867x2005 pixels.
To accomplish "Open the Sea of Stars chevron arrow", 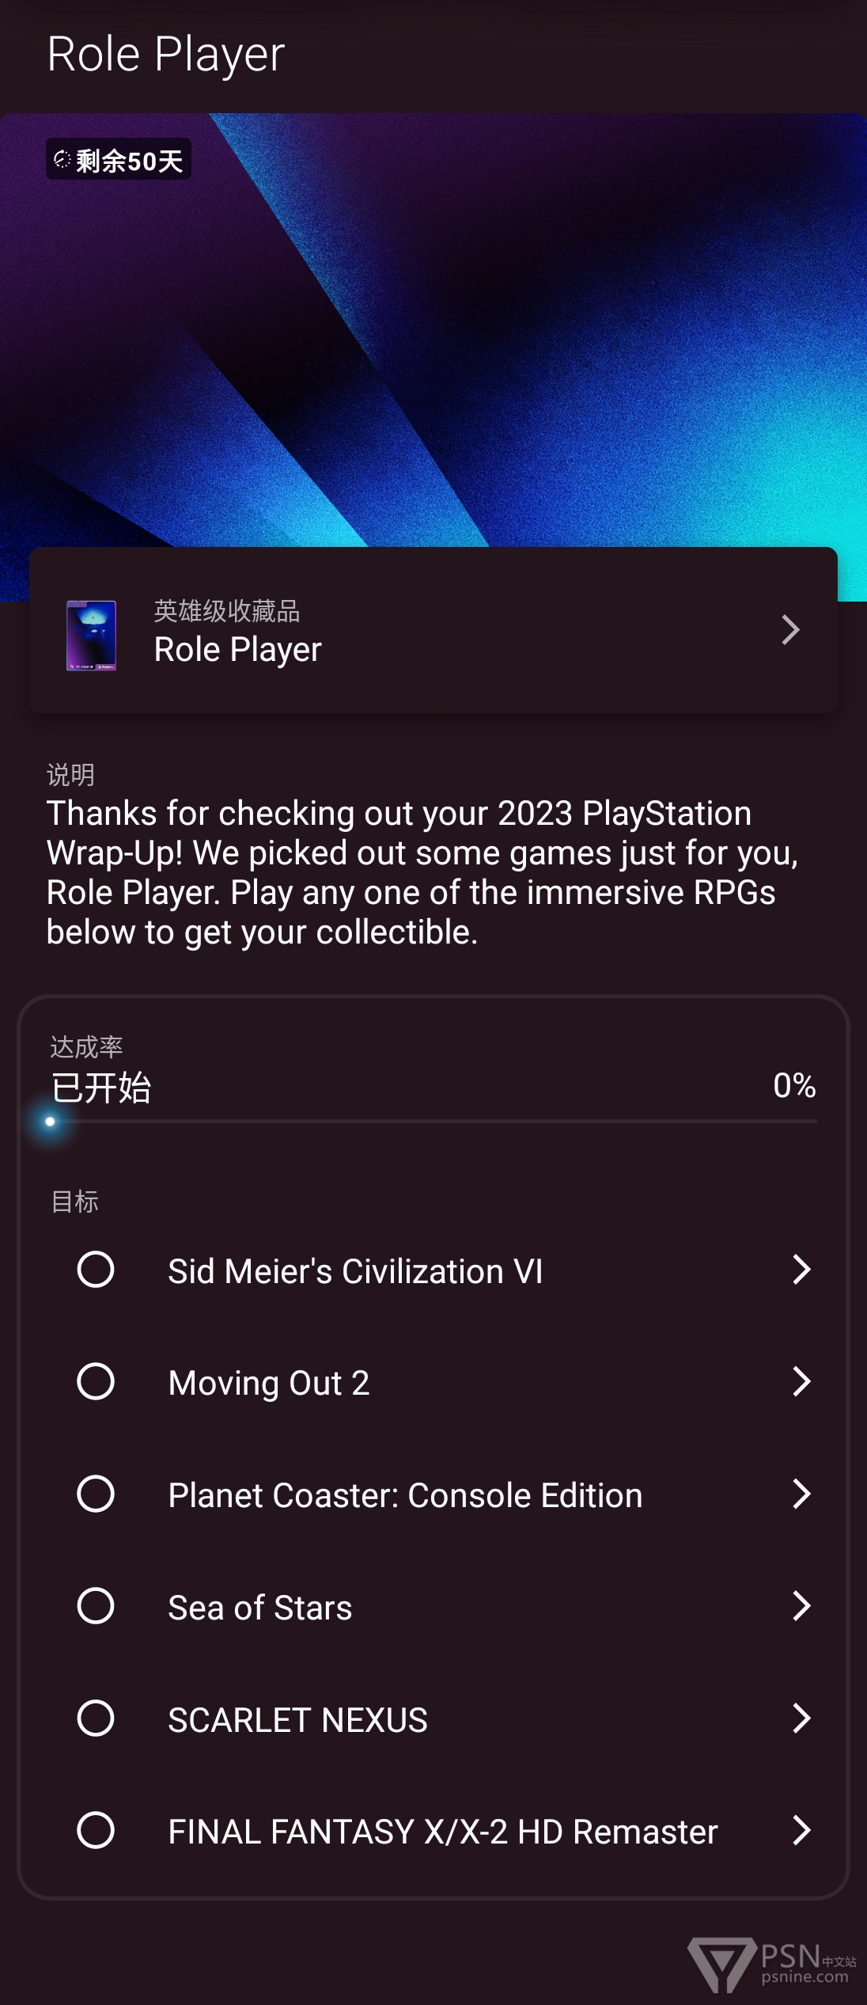I will coord(801,1606).
